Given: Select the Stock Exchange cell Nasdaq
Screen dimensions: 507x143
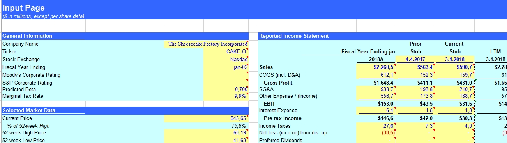Looking at the screenshot, I should tap(226, 60).
